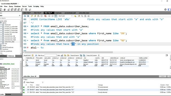Expand the tran table node
Viewport: 171px width, 96px height.
coord(1,43)
